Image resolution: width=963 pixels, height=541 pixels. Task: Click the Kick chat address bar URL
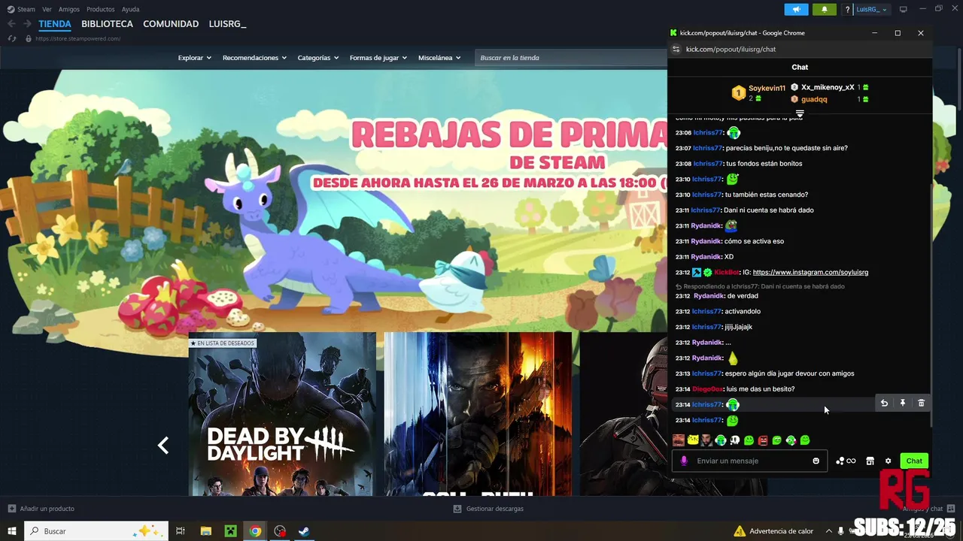coord(731,49)
